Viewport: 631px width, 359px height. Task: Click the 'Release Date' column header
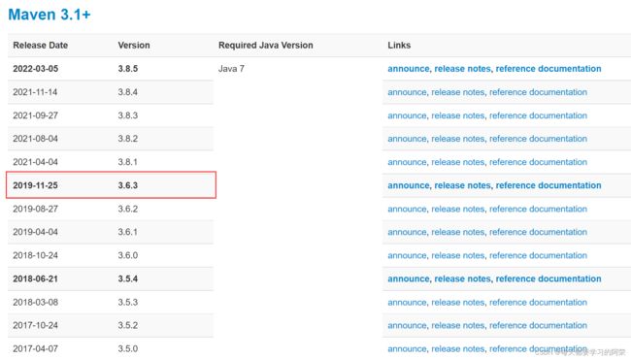40,45
